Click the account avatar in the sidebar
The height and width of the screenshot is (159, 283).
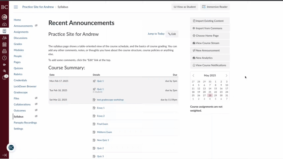point(4,17)
